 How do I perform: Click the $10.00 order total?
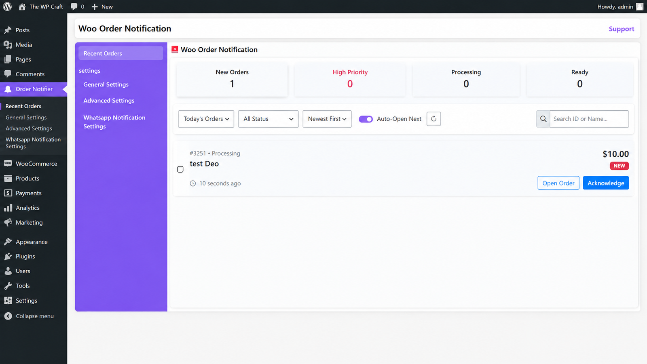(615, 154)
